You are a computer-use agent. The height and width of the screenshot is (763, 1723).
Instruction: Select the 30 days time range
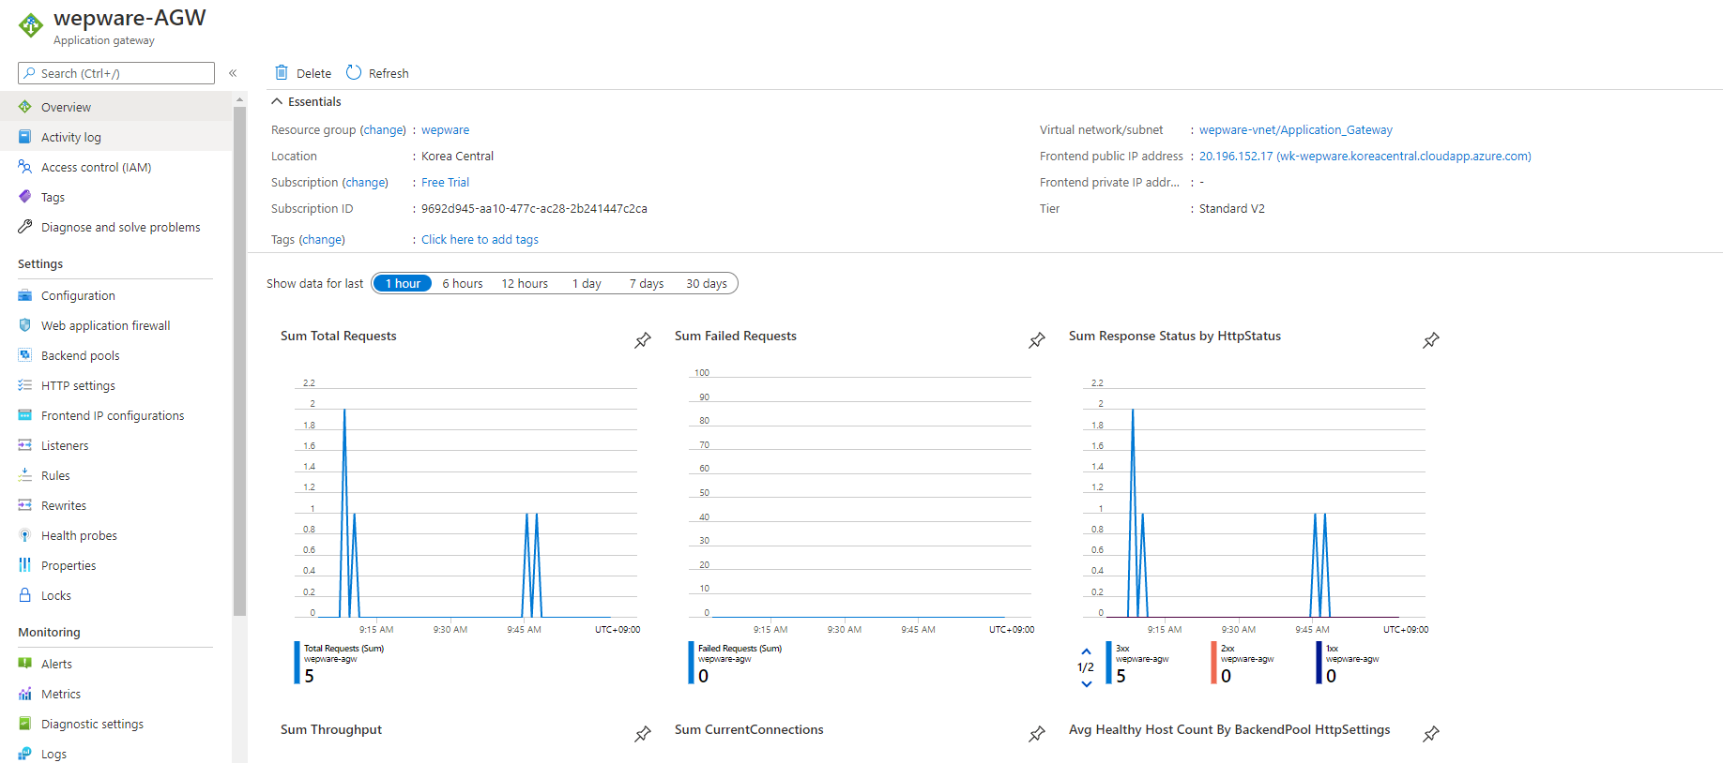pos(707,283)
